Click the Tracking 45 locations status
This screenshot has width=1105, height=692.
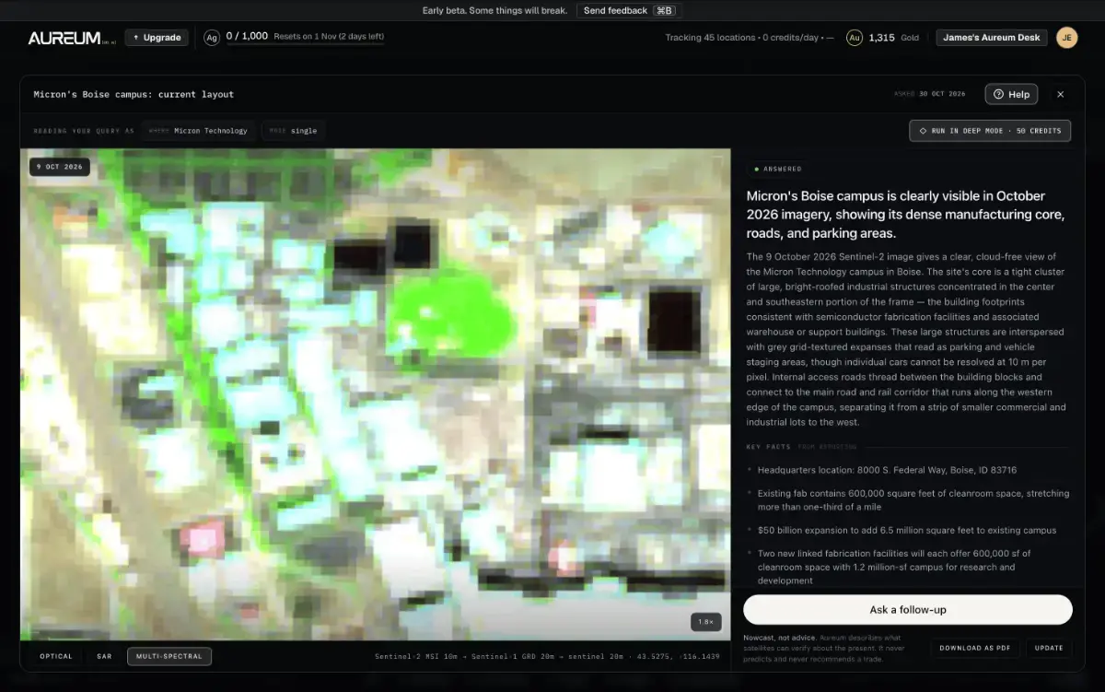(x=750, y=38)
